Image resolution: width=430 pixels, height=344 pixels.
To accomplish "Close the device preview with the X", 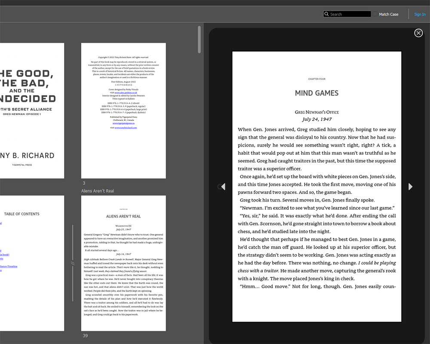I will tap(418, 33).
